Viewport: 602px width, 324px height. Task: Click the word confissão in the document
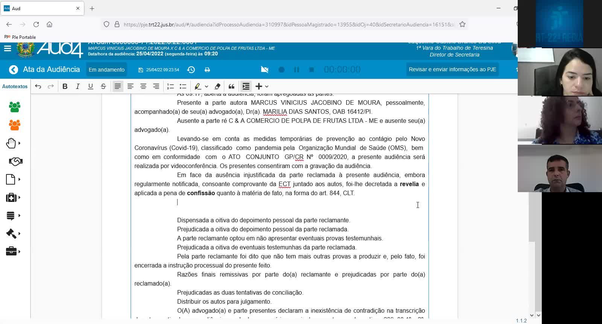click(201, 193)
